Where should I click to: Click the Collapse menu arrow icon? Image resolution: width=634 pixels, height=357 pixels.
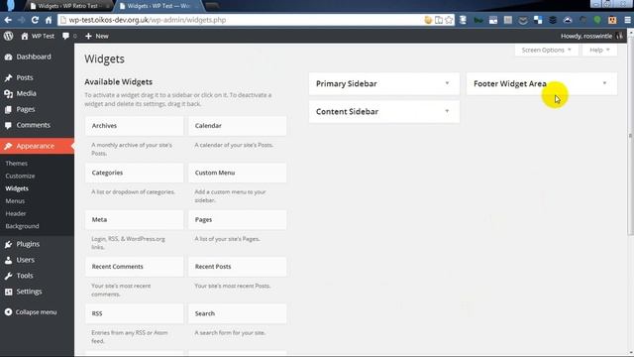[9, 312]
